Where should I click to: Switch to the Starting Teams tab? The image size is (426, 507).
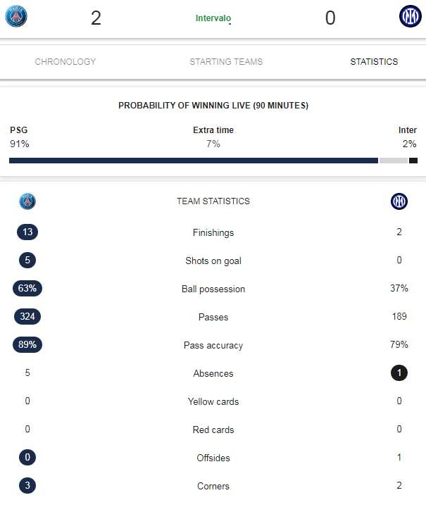coord(226,62)
